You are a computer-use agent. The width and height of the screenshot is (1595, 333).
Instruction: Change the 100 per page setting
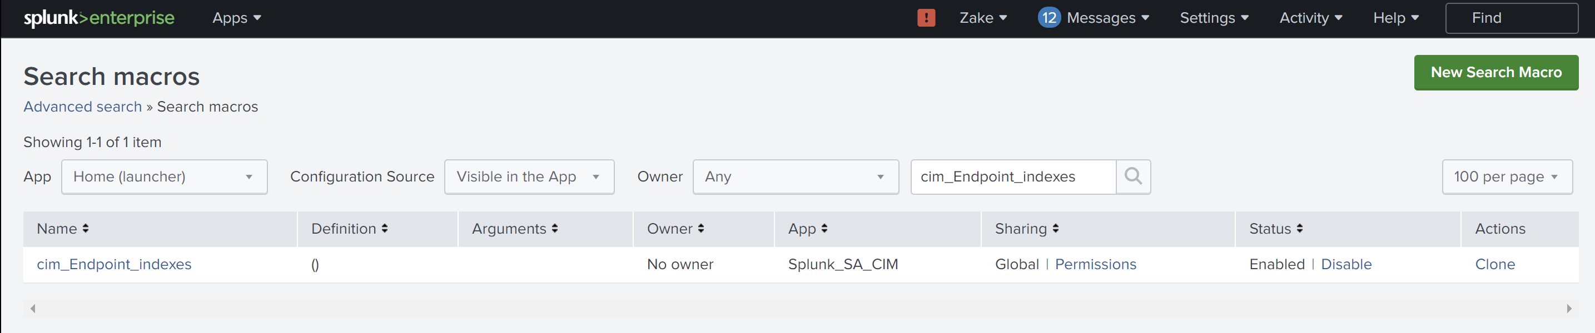(1507, 176)
